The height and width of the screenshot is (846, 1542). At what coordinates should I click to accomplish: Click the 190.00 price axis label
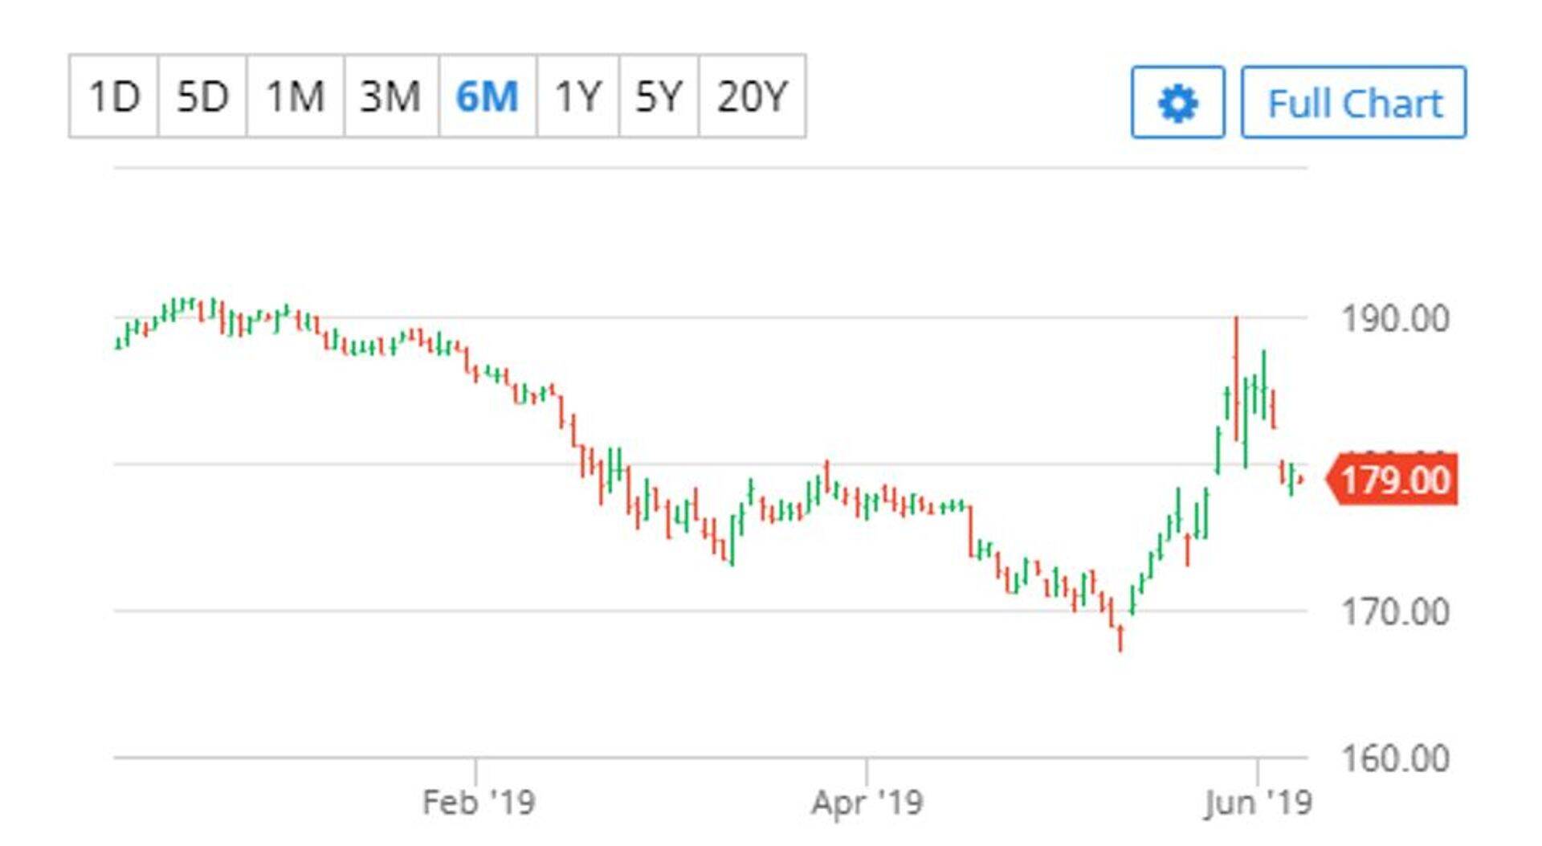[1395, 319]
